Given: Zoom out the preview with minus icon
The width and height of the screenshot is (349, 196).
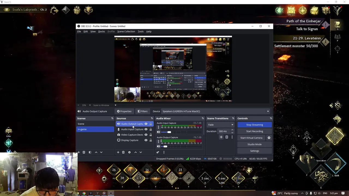Looking at the screenshot, I should (x=78, y=105).
